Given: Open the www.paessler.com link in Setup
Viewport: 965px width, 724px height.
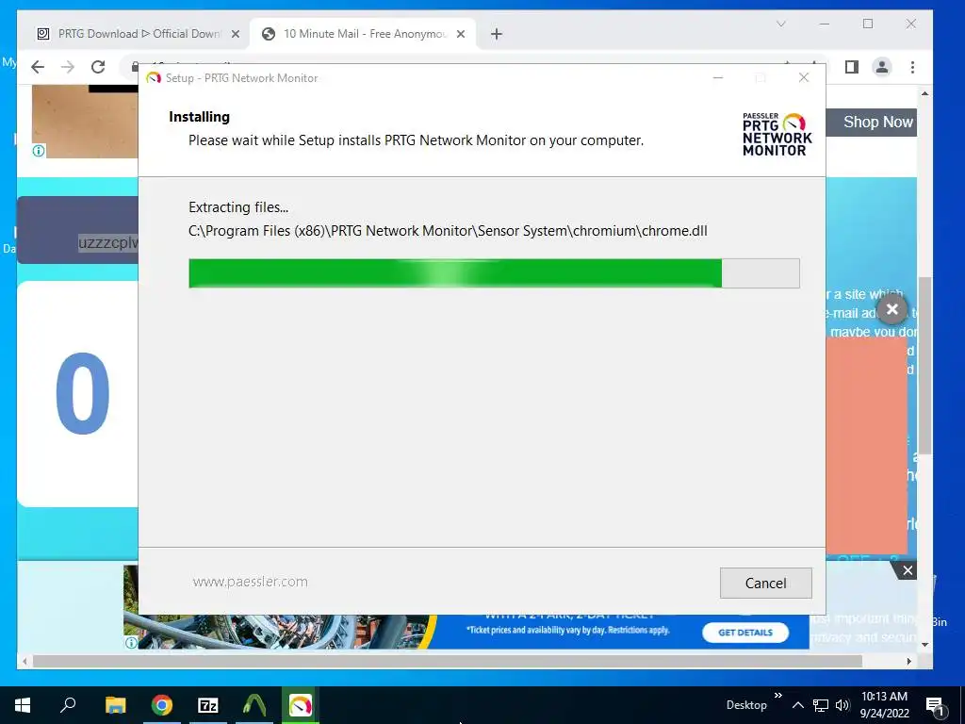Looking at the screenshot, I should [x=250, y=582].
